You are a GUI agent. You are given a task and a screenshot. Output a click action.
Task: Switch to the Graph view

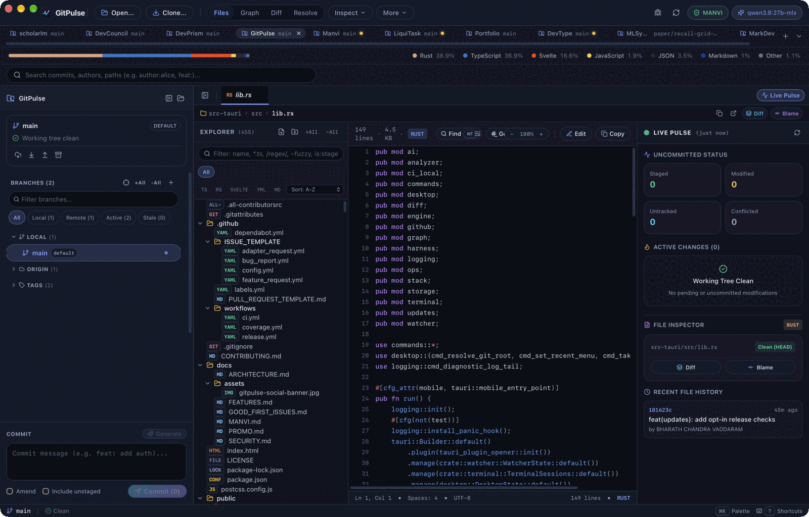(x=249, y=13)
